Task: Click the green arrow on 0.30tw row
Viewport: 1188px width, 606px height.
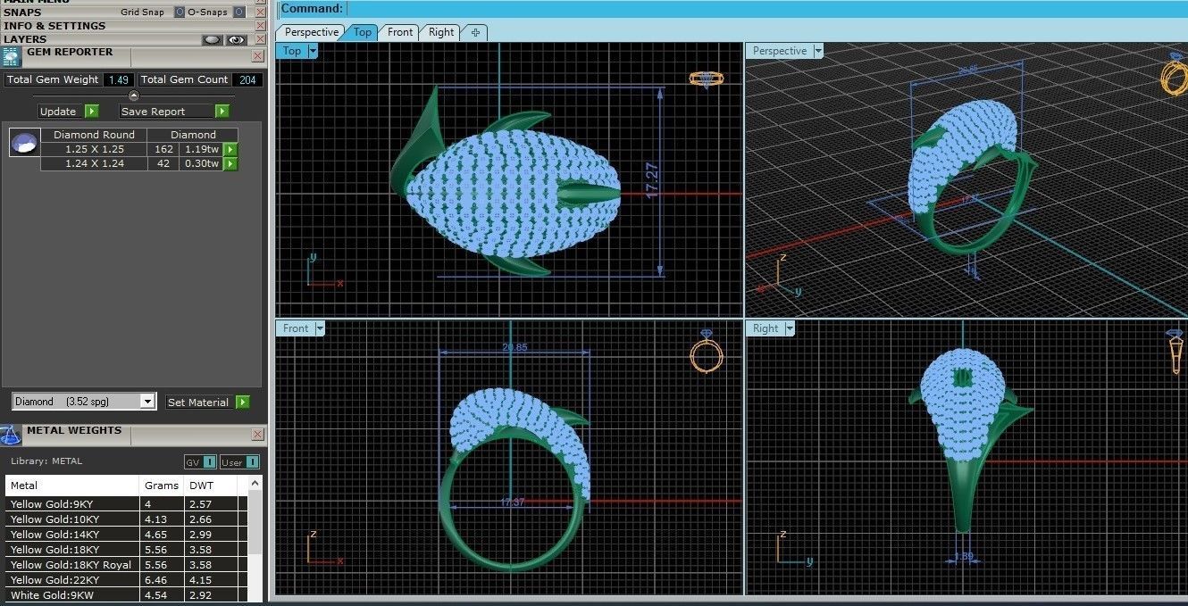Action: tap(230, 164)
